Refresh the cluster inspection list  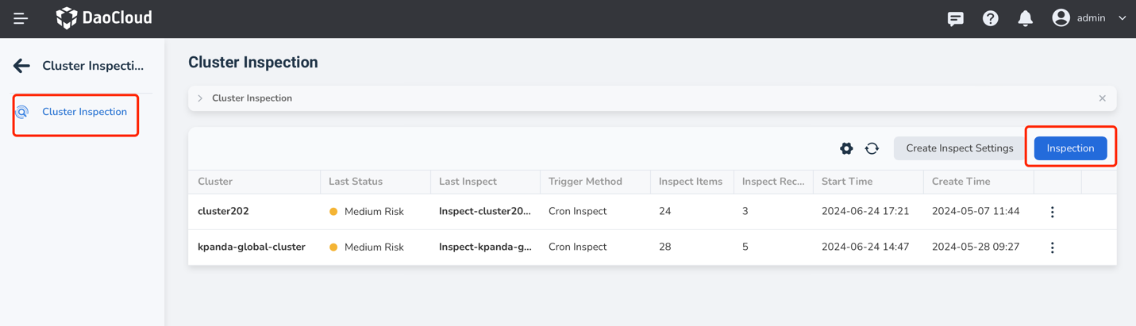click(872, 148)
